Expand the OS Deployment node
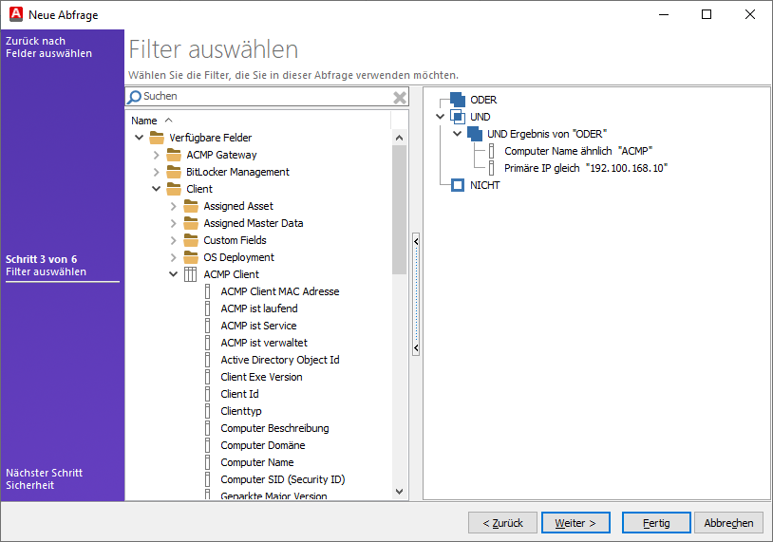773x542 pixels. click(173, 257)
